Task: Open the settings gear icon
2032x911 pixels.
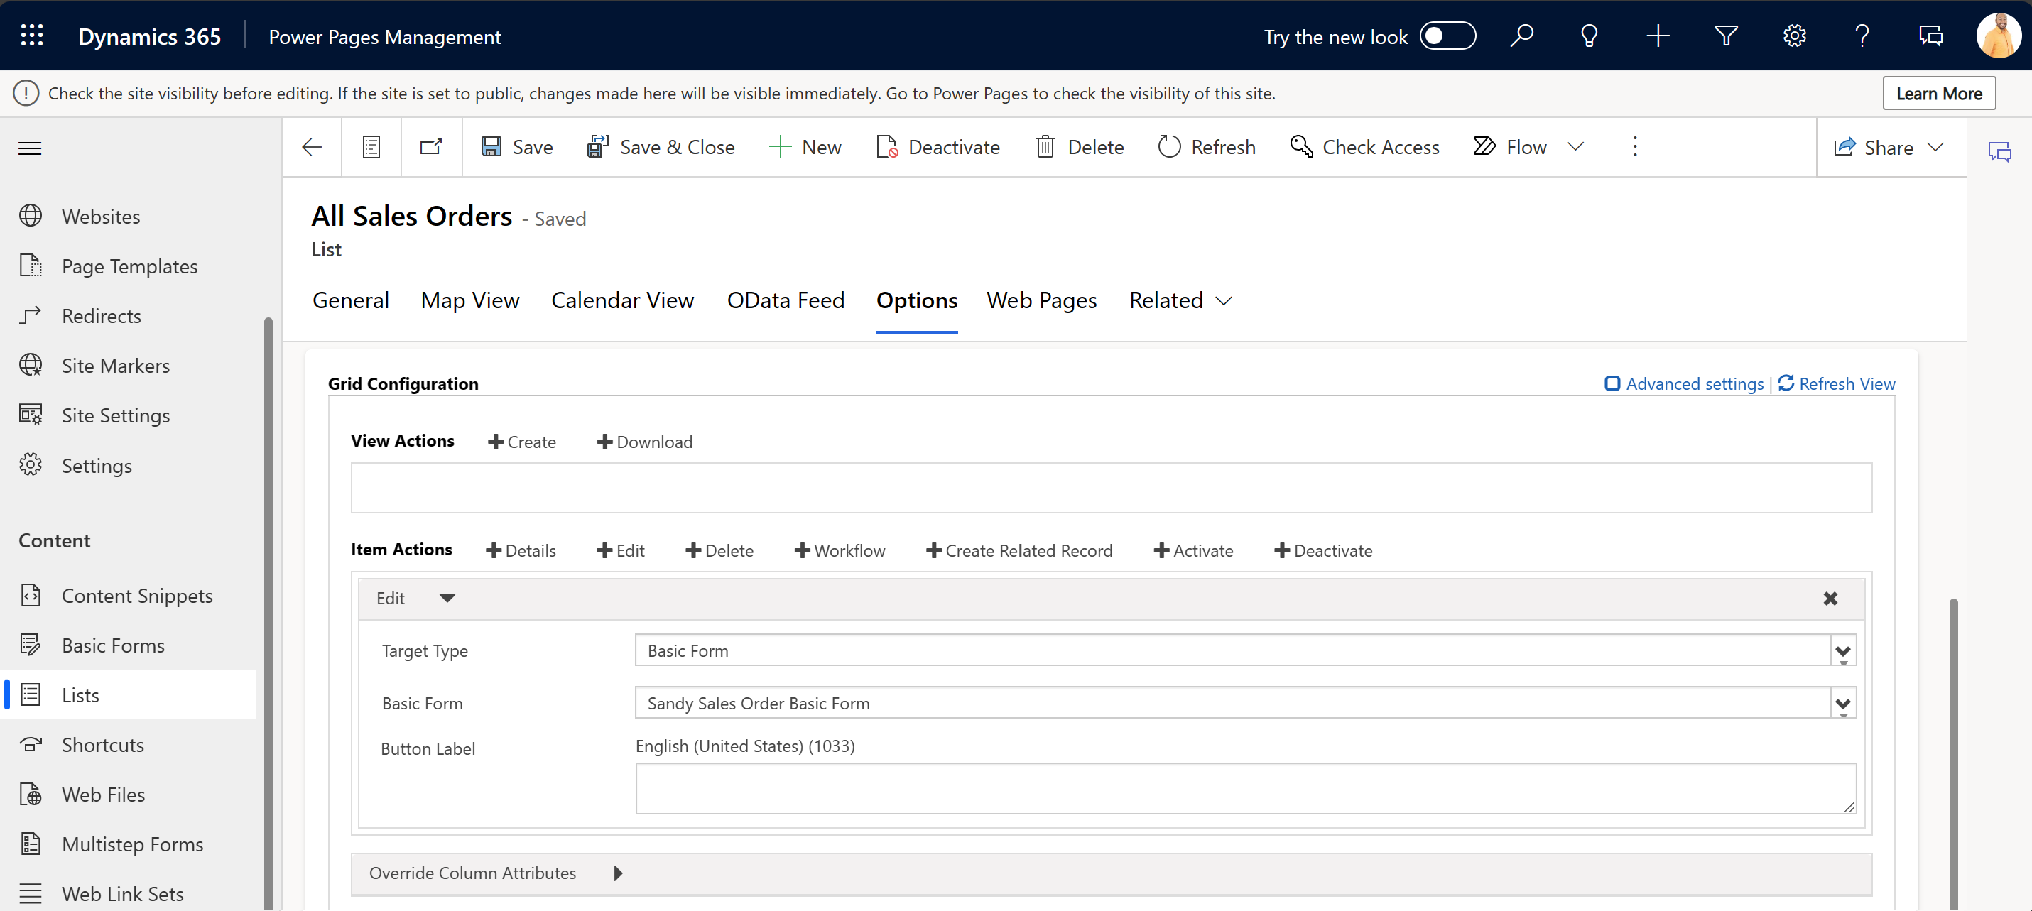Action: 1795,36
